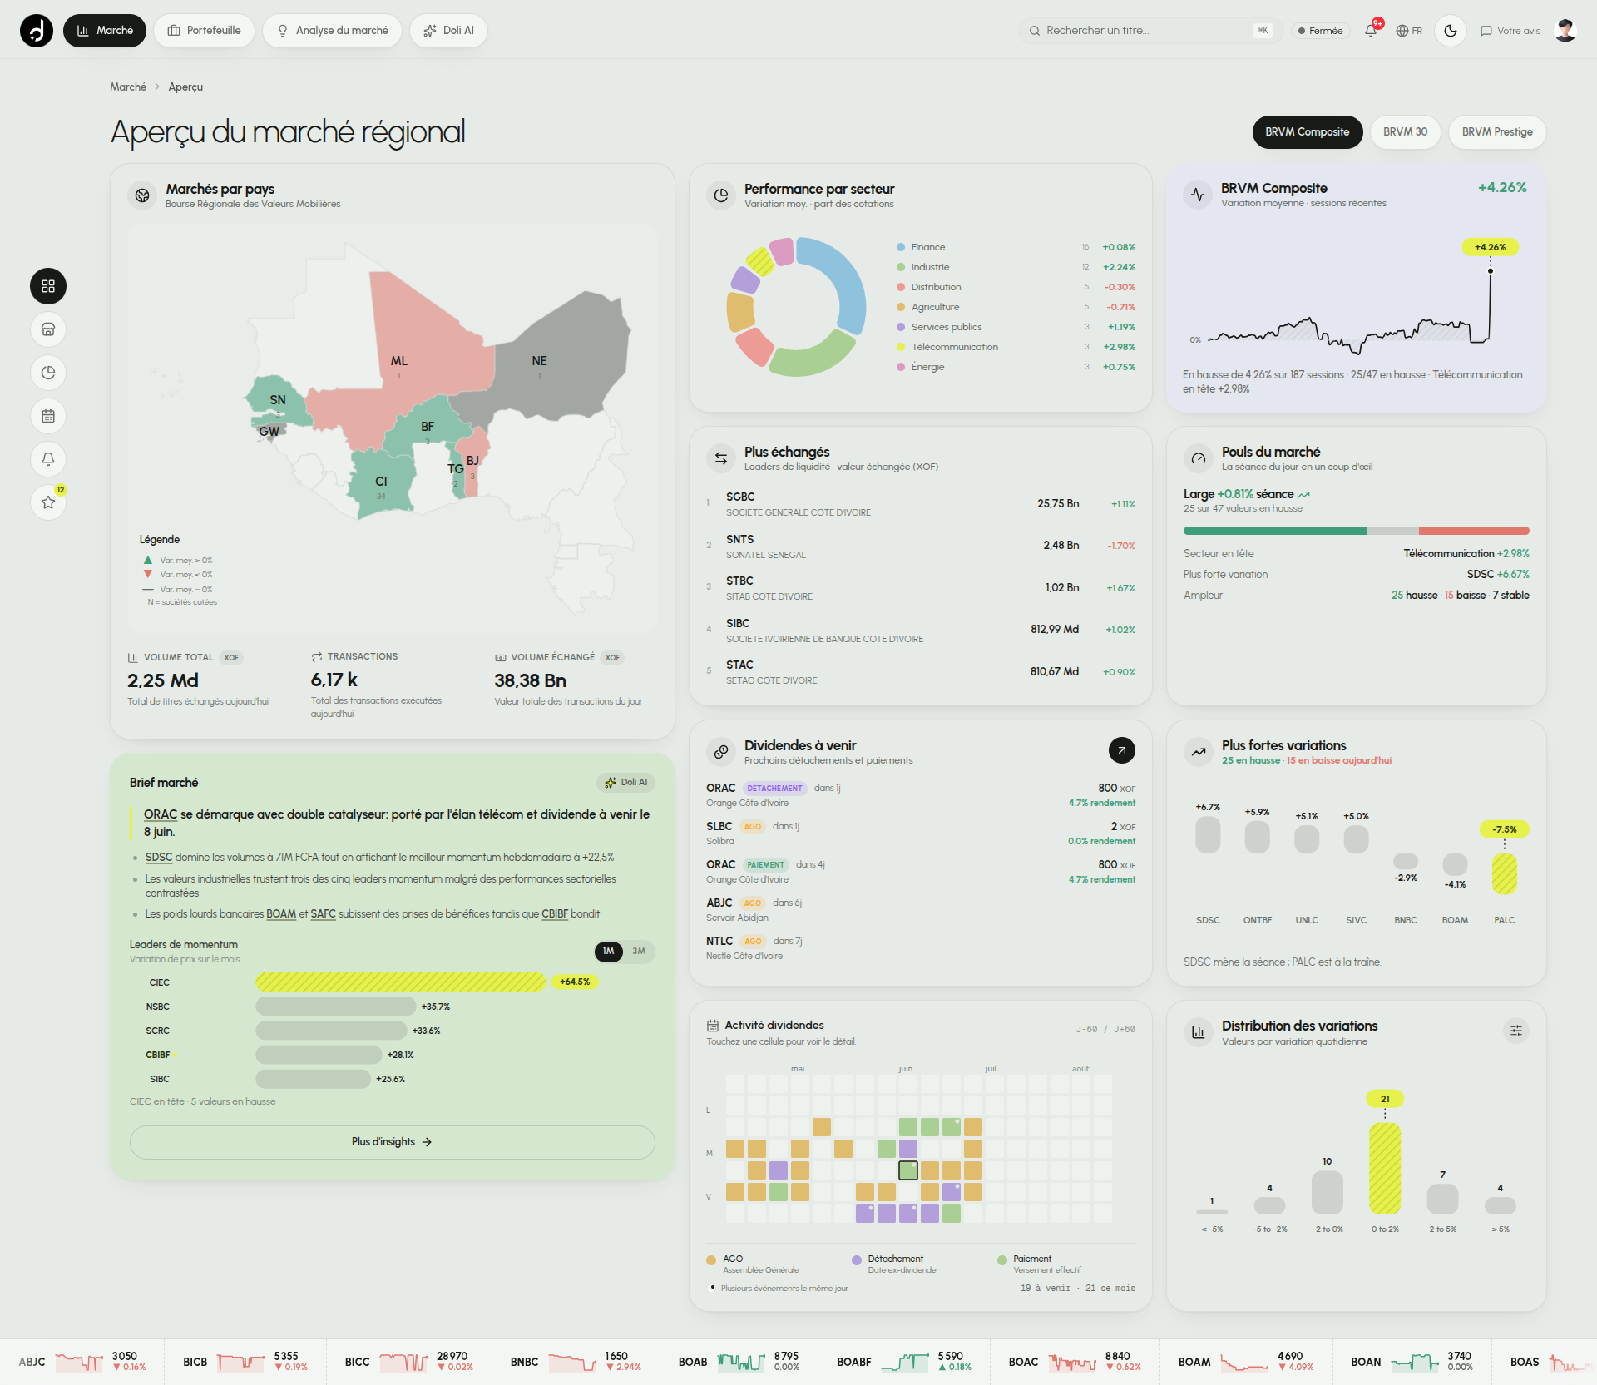This screenshot has height=1385, width=1597.
Task: Click the Marché breadcrumb
Action: coord(128,87)
